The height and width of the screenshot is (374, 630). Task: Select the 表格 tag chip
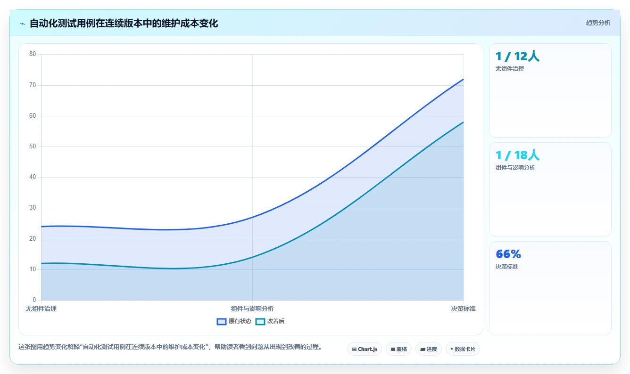[398, 349]
